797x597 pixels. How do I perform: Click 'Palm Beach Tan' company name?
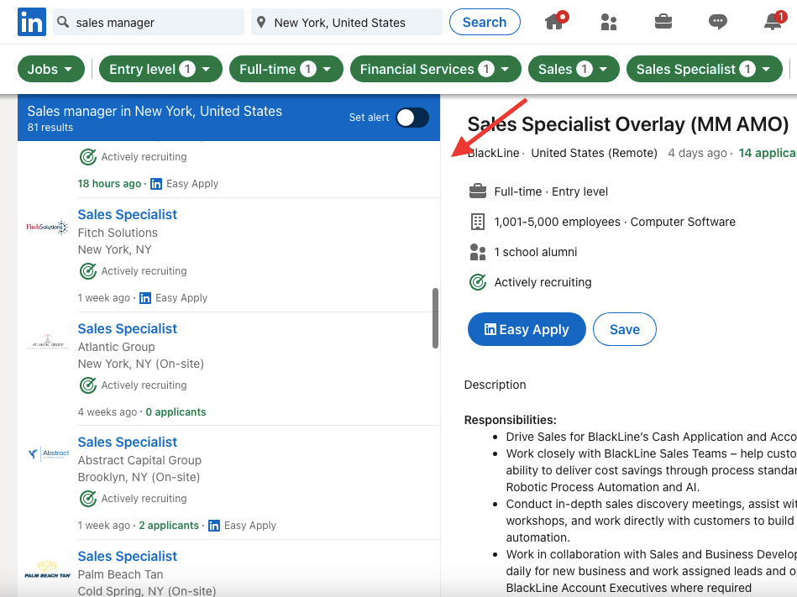coord(120,574)
